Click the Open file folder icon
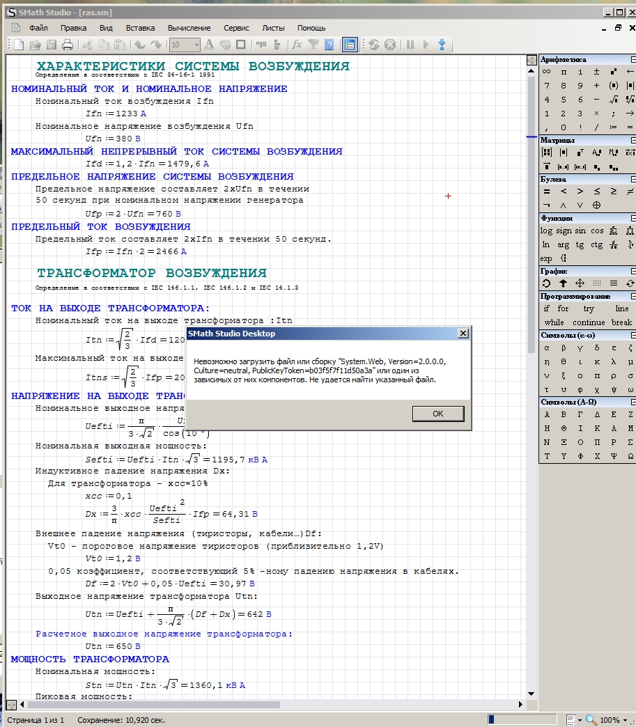This screenshot has height=727, width=636. click(34, 45)
